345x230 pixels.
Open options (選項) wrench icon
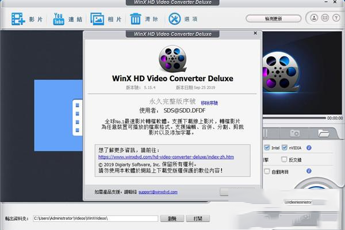point(174,19)
